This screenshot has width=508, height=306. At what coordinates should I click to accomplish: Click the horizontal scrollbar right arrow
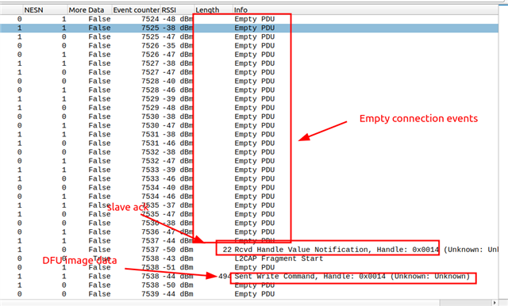coord(495,303)
